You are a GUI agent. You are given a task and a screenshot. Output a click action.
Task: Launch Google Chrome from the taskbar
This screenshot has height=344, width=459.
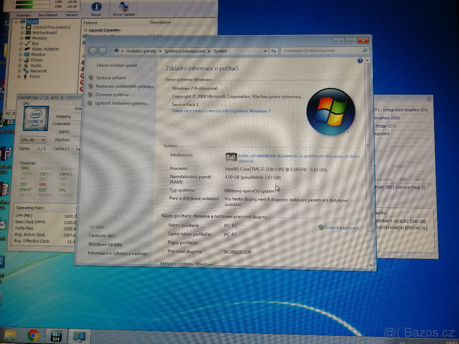(x=33, y=336)
